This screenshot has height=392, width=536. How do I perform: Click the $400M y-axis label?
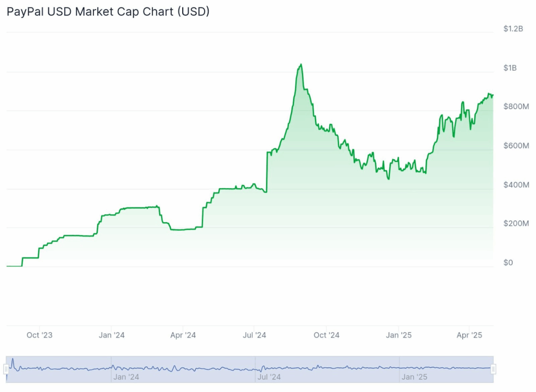tap(516, 184)
